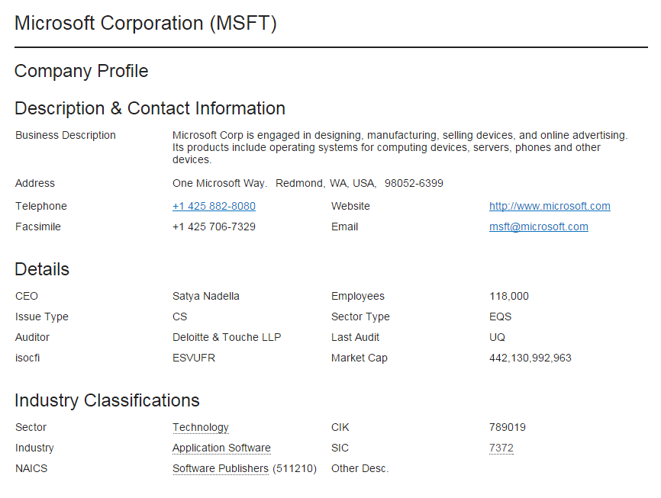Click the msft@microsoft.com email link
The image size is (661, 498).
(x=538, y=227)
